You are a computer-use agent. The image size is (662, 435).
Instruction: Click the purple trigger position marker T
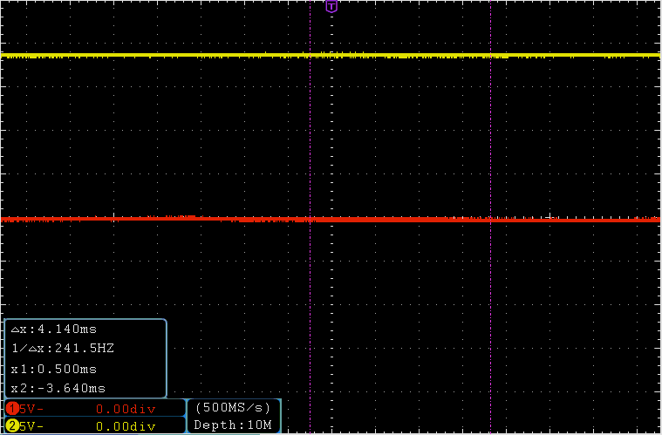pos(331,7)
